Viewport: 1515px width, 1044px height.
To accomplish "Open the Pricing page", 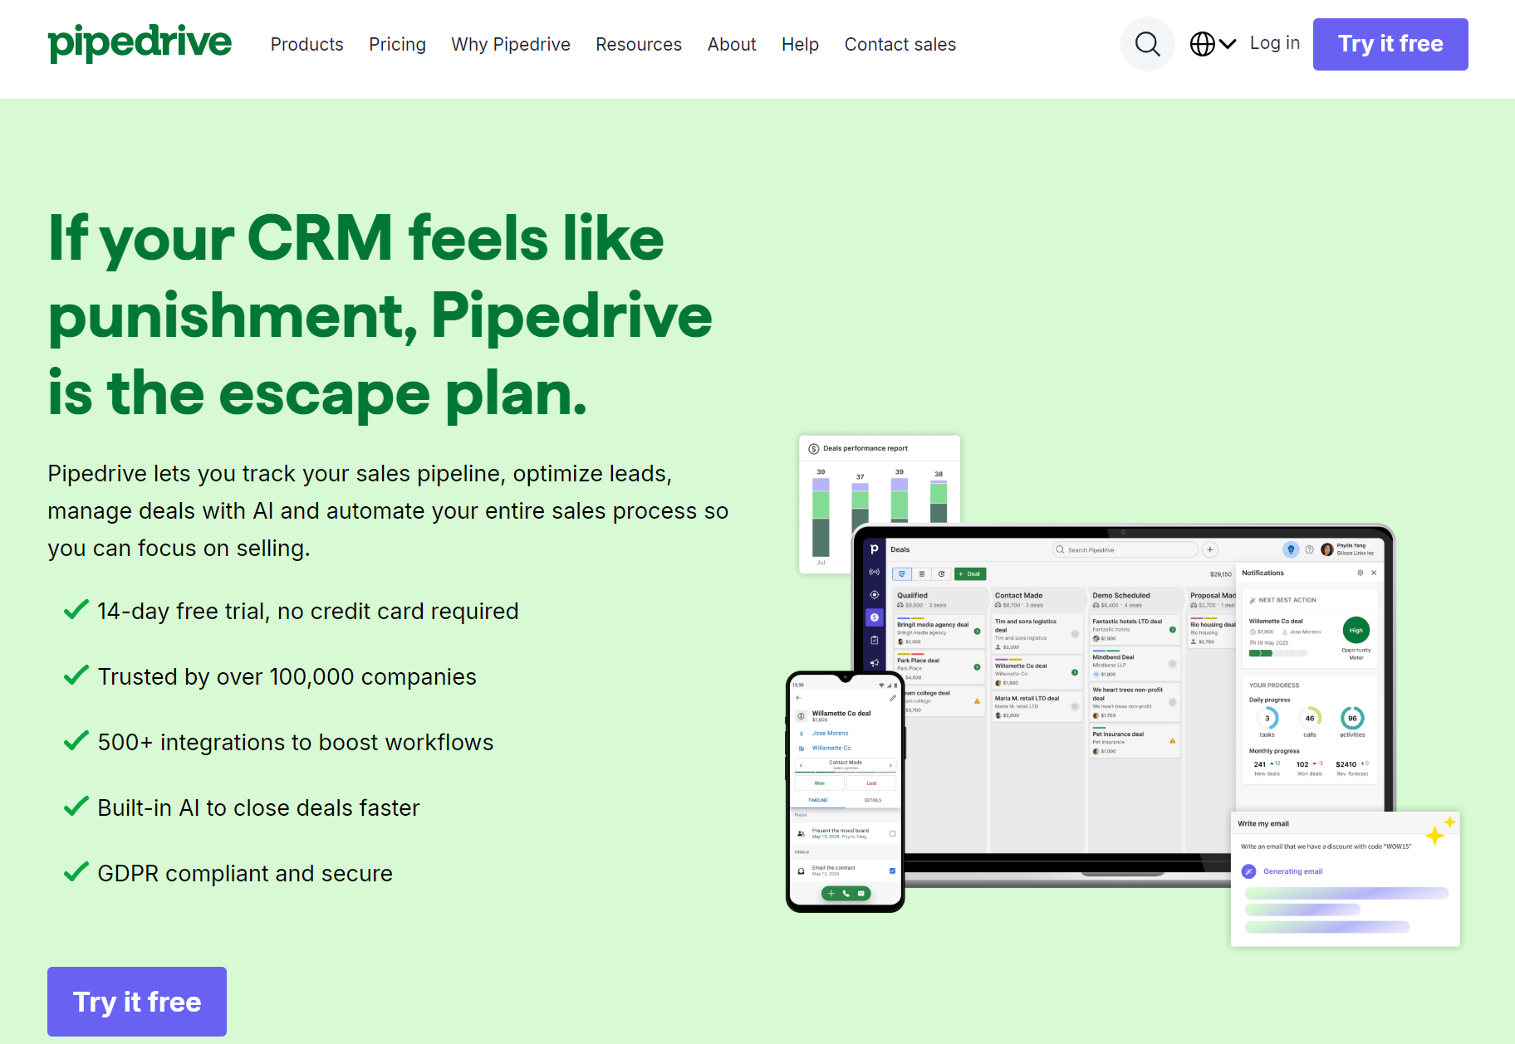I will pos(397,44).
